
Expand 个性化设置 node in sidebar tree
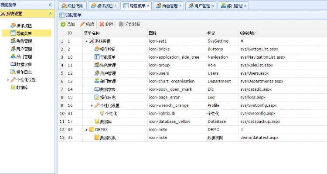(8, 80)
